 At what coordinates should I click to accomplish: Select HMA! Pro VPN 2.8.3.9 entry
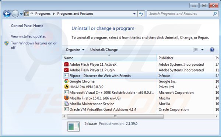87,87
